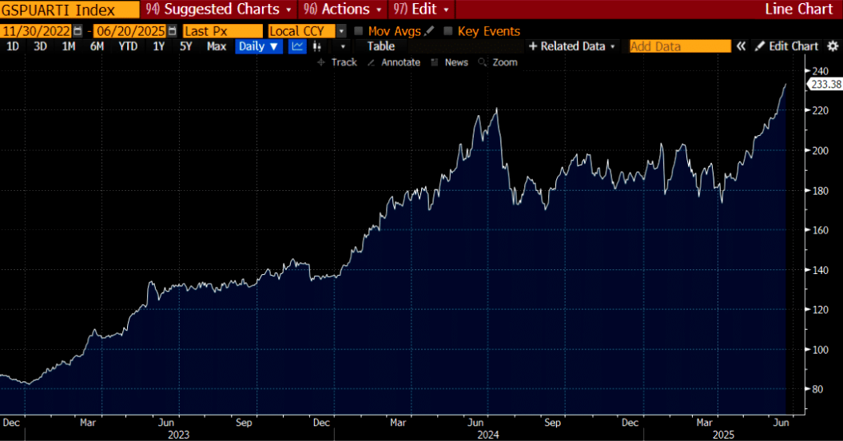Activate the Track crosshair tool
843x441 pixels.
point(337,62)
